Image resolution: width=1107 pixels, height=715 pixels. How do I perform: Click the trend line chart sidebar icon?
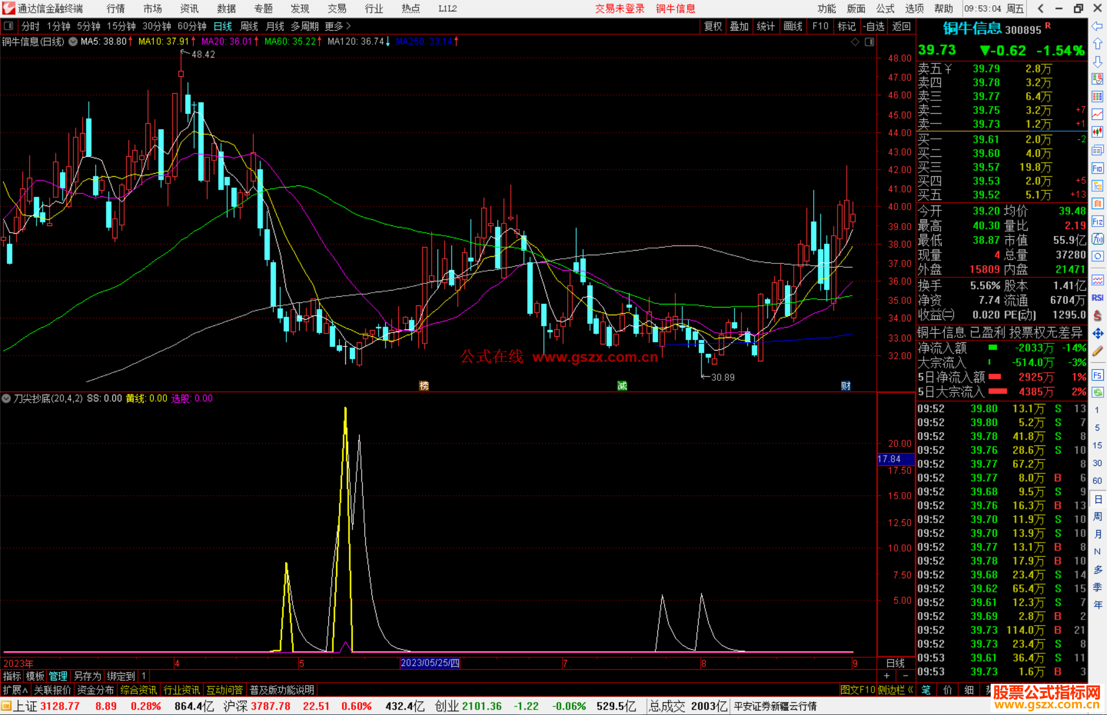click(x=1097, y=114)
